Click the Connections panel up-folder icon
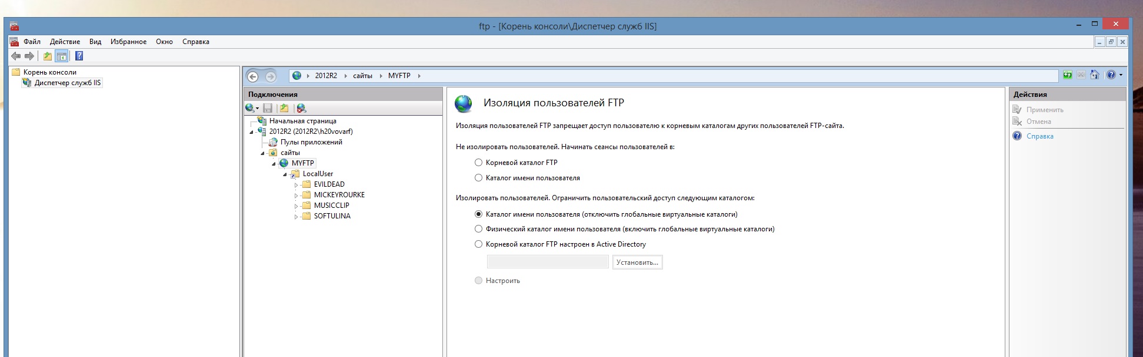 pyautogui.click(x=284, y=108)
